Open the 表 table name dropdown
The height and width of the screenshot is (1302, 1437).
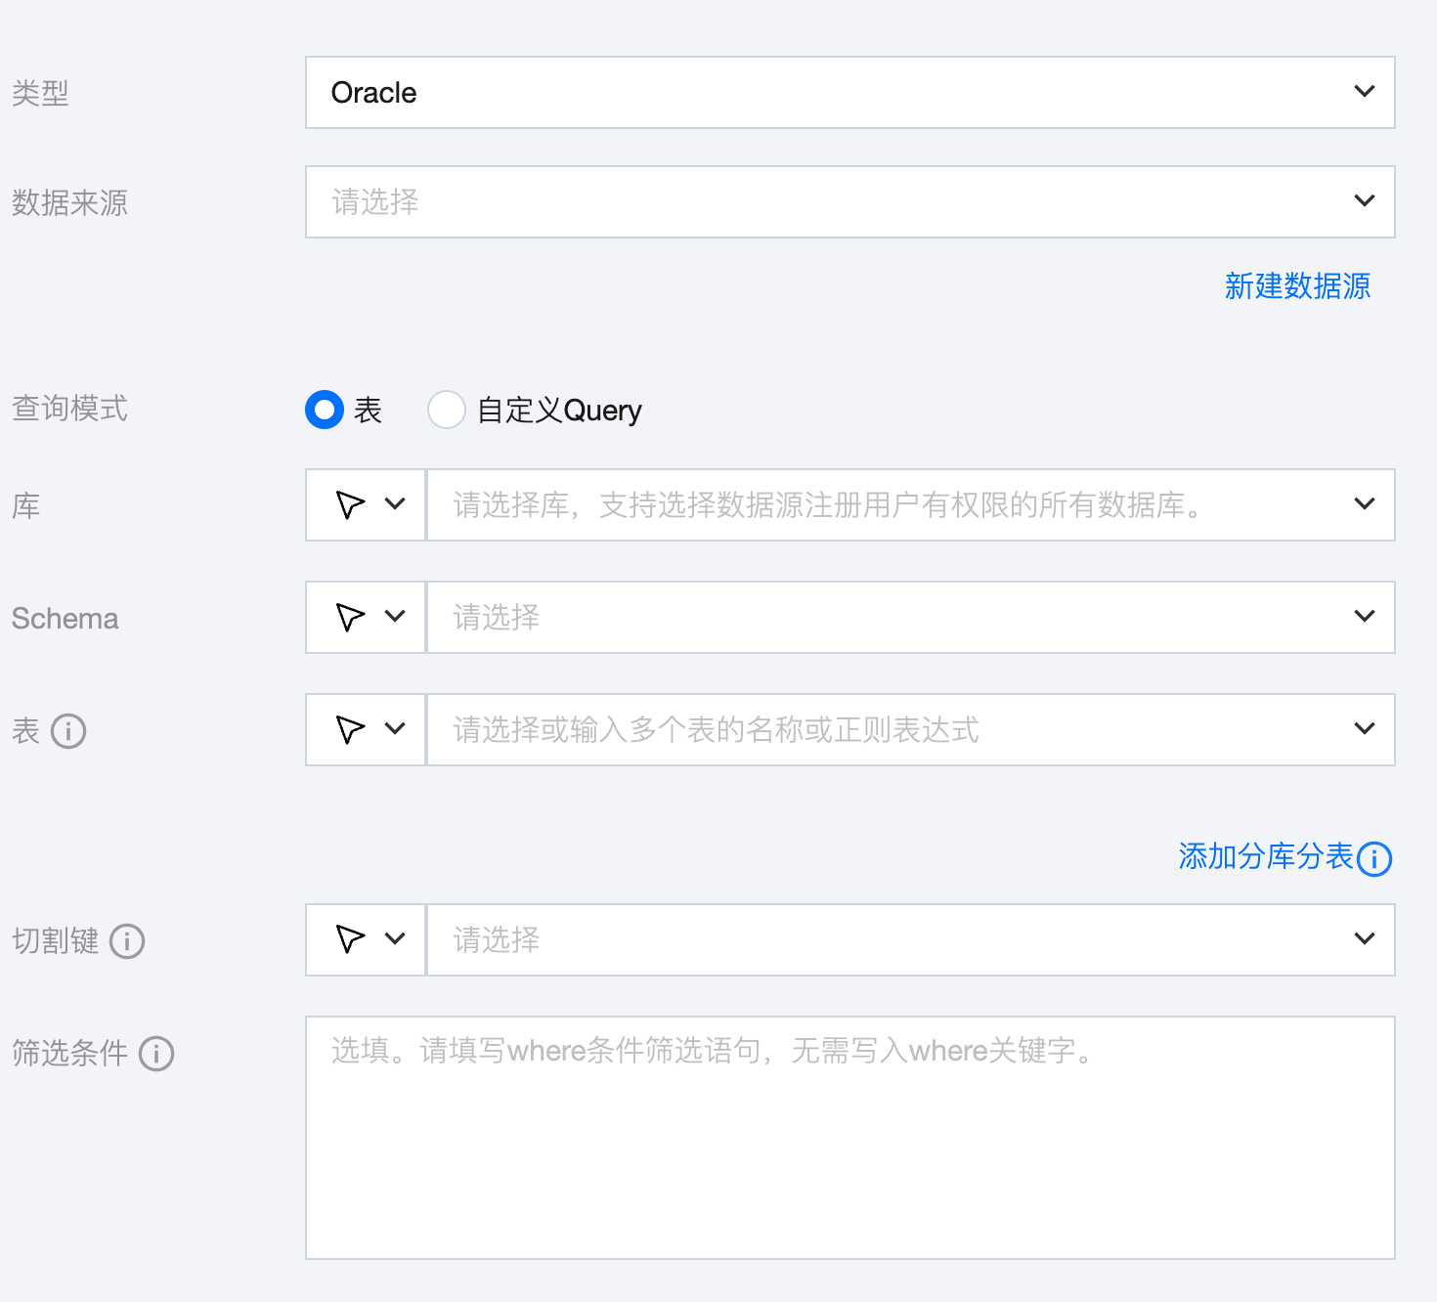point(909,729)
